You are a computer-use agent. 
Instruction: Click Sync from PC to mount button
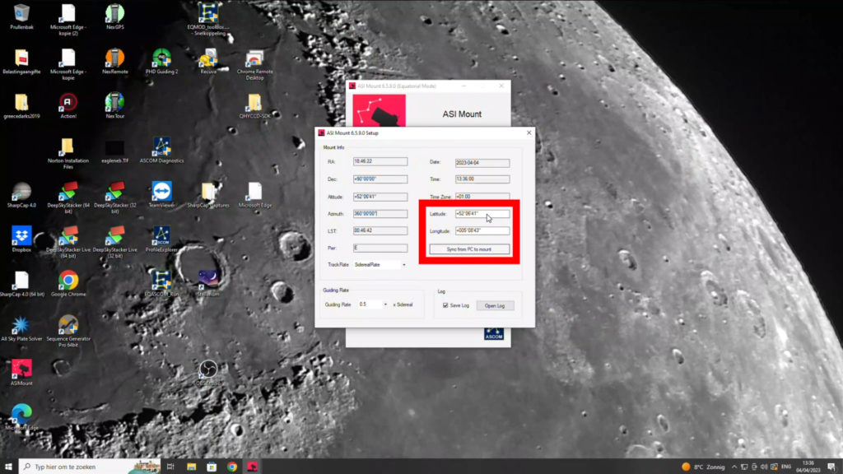click(469, 249)
